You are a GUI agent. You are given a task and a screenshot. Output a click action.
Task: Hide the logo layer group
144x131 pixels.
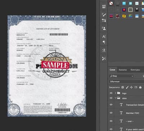[111, 93]
